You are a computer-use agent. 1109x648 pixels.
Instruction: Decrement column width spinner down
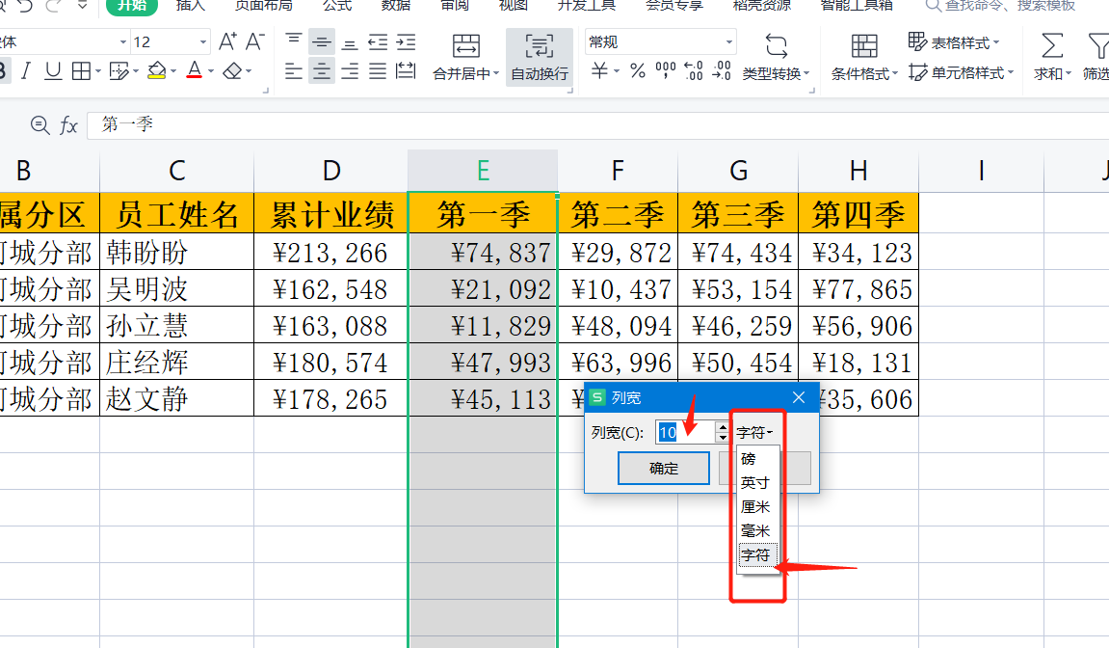(722, 438)
